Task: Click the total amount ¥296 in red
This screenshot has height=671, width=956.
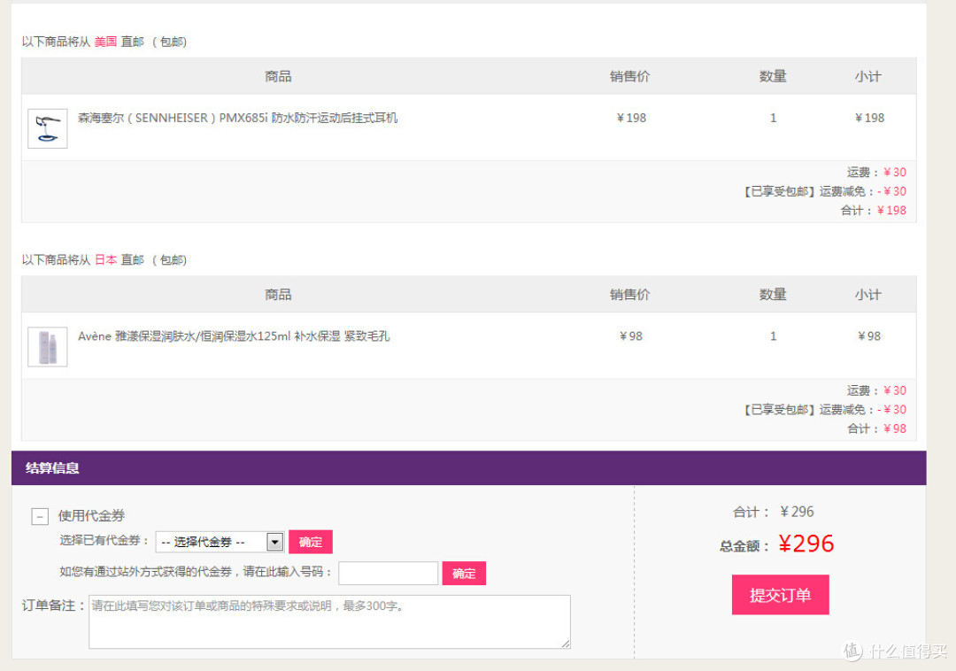Action: [806, 544]
